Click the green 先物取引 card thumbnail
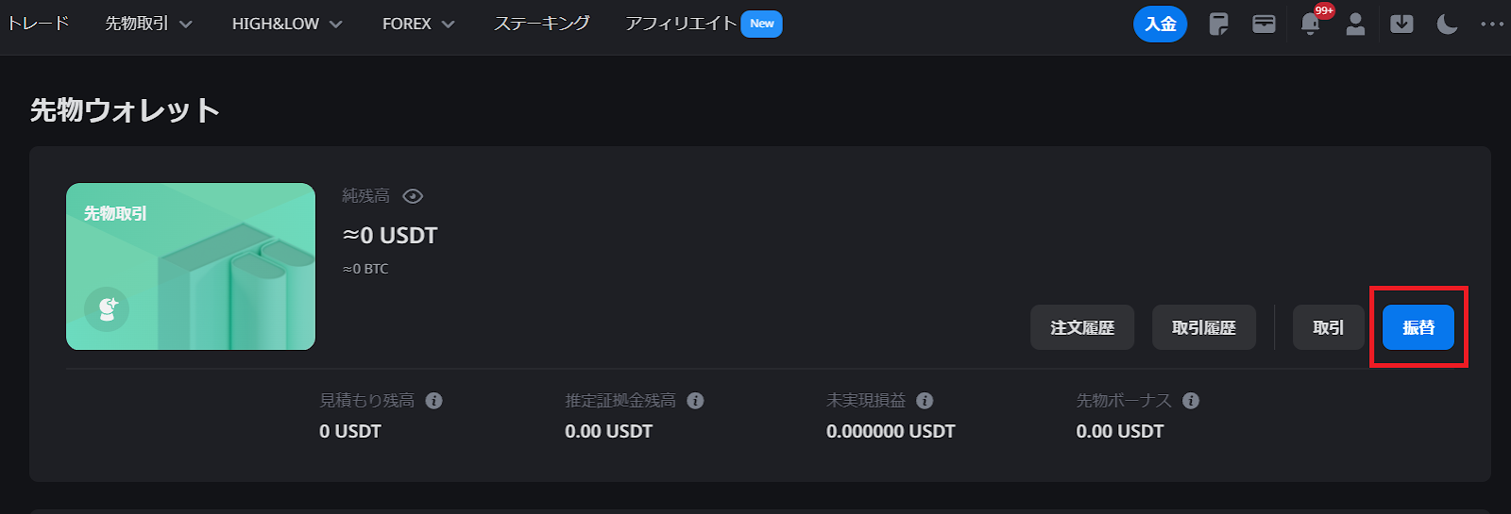 click(191, 266)
